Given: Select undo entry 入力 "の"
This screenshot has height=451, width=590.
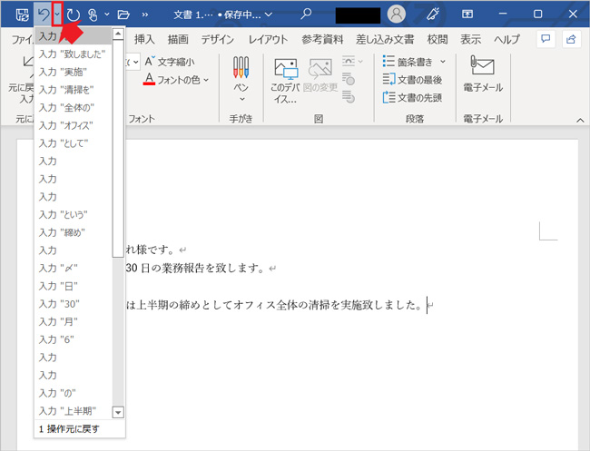Looking at the screenshot, I should click(73, 393).
